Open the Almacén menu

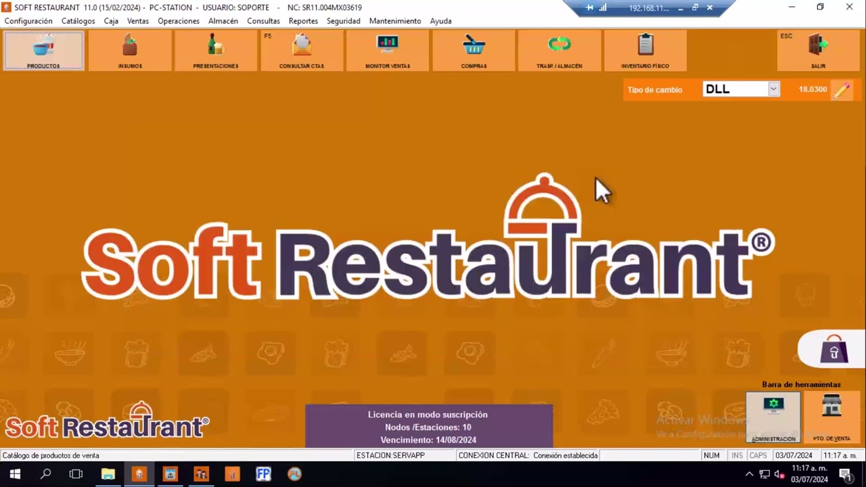tap(223, 21)
